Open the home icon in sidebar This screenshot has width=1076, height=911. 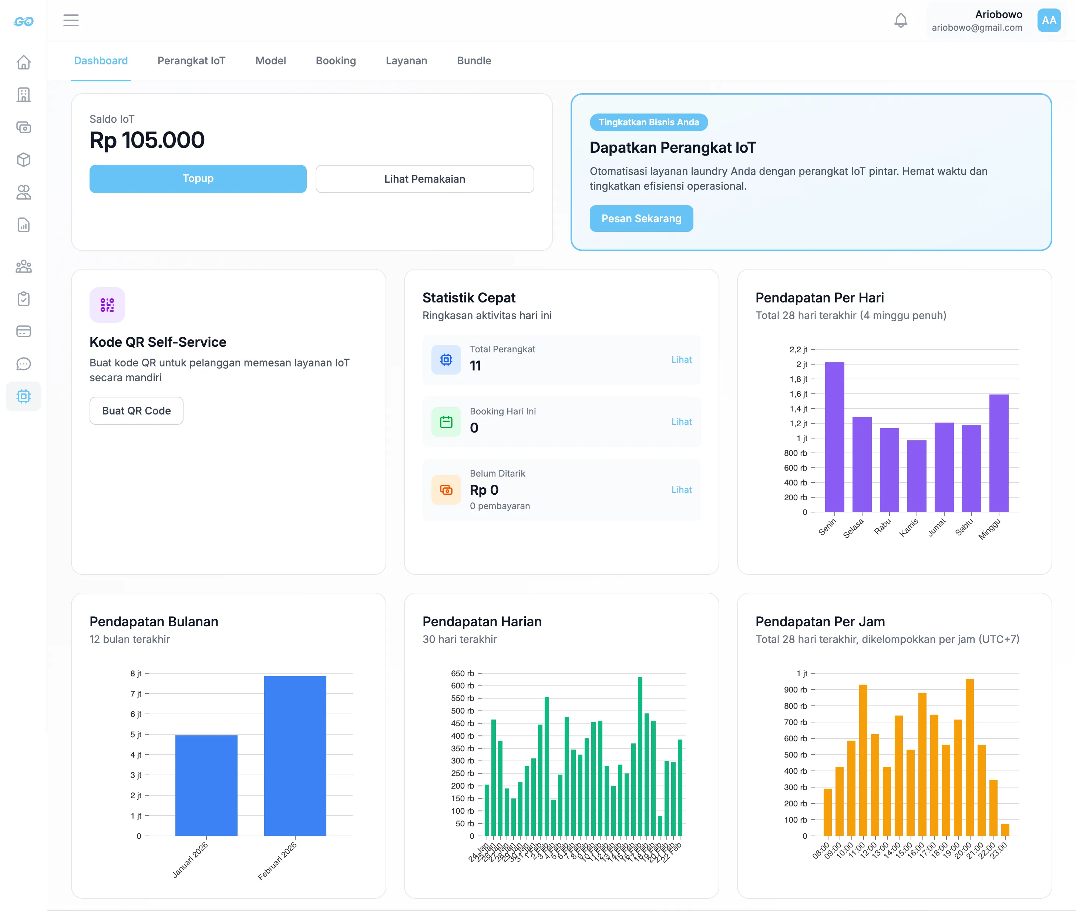24,62
